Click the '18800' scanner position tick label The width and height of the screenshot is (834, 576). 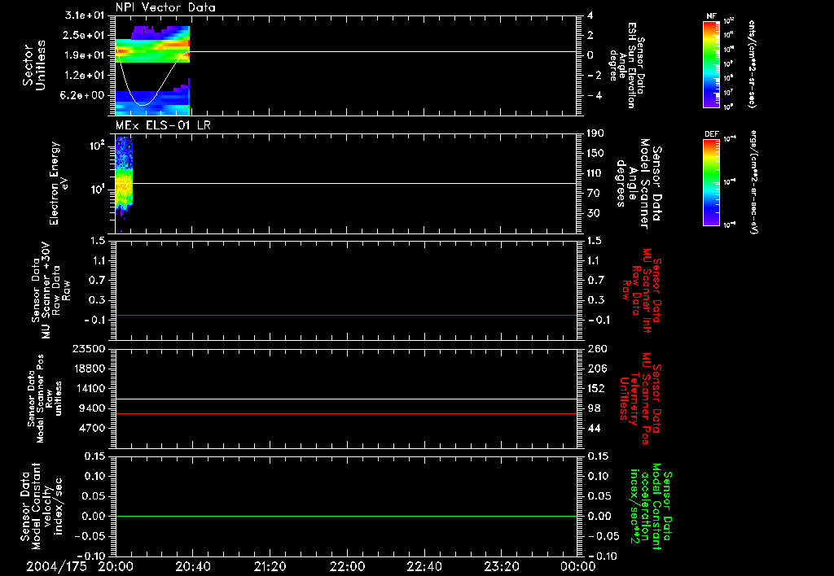click(89, 369)
